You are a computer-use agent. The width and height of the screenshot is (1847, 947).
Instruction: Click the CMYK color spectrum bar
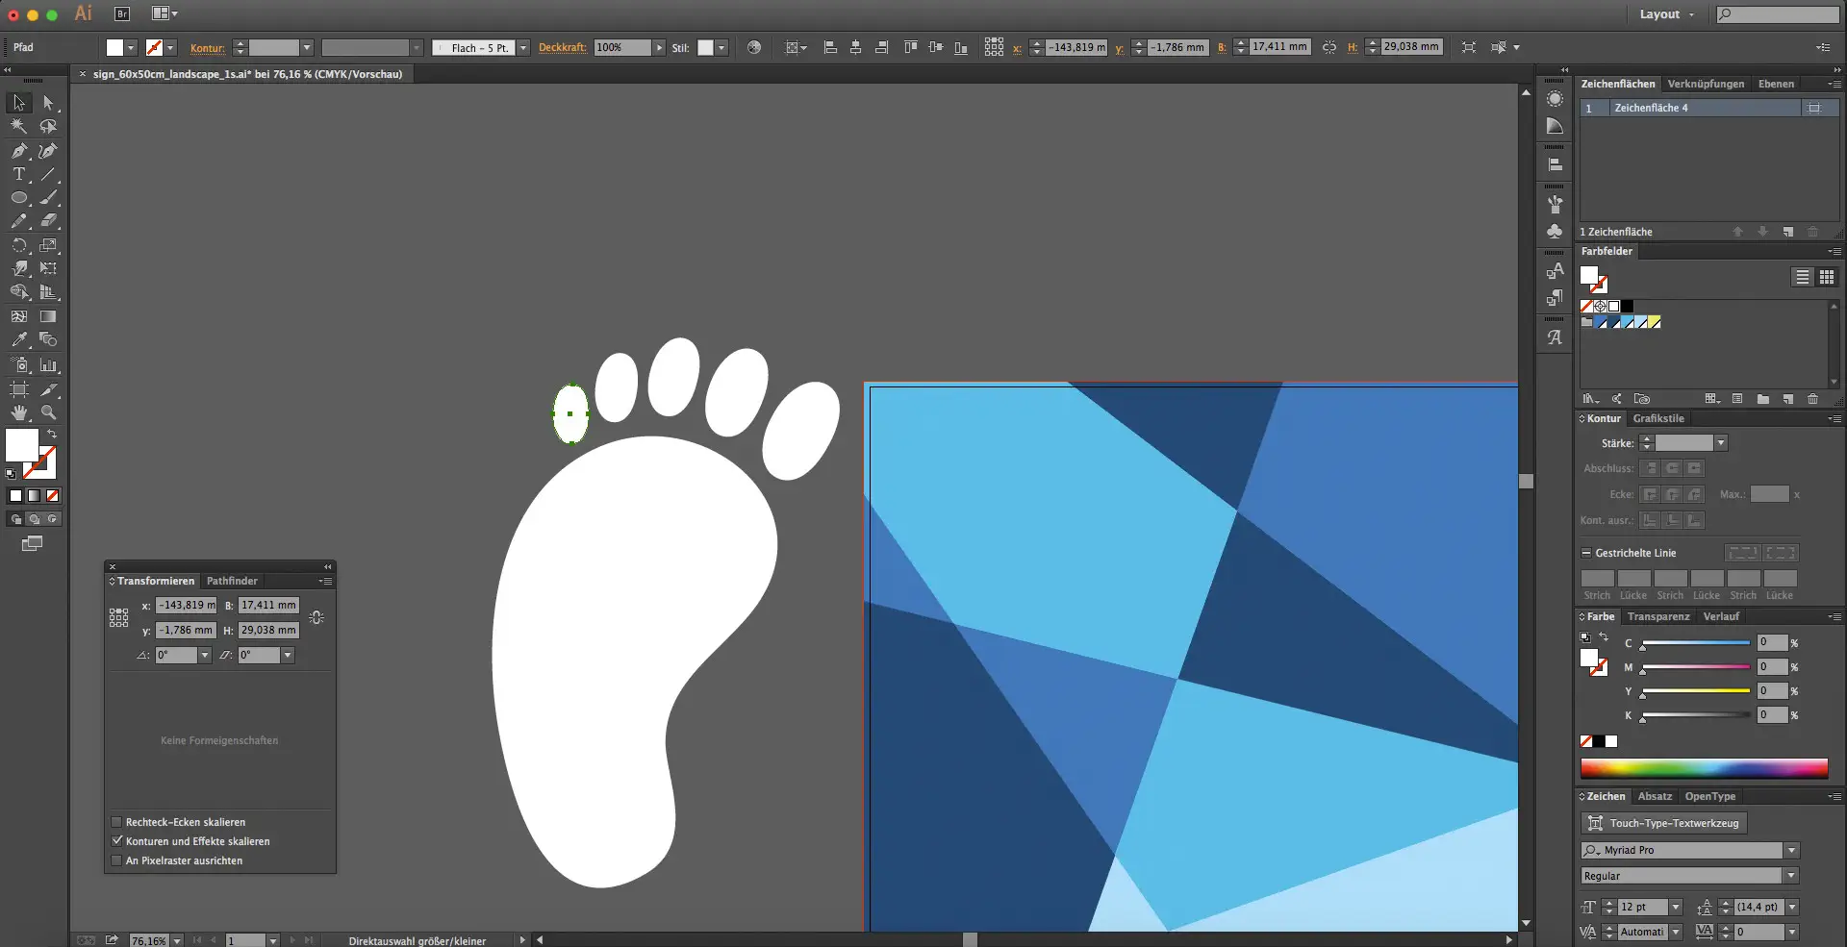pos(1704,768)
